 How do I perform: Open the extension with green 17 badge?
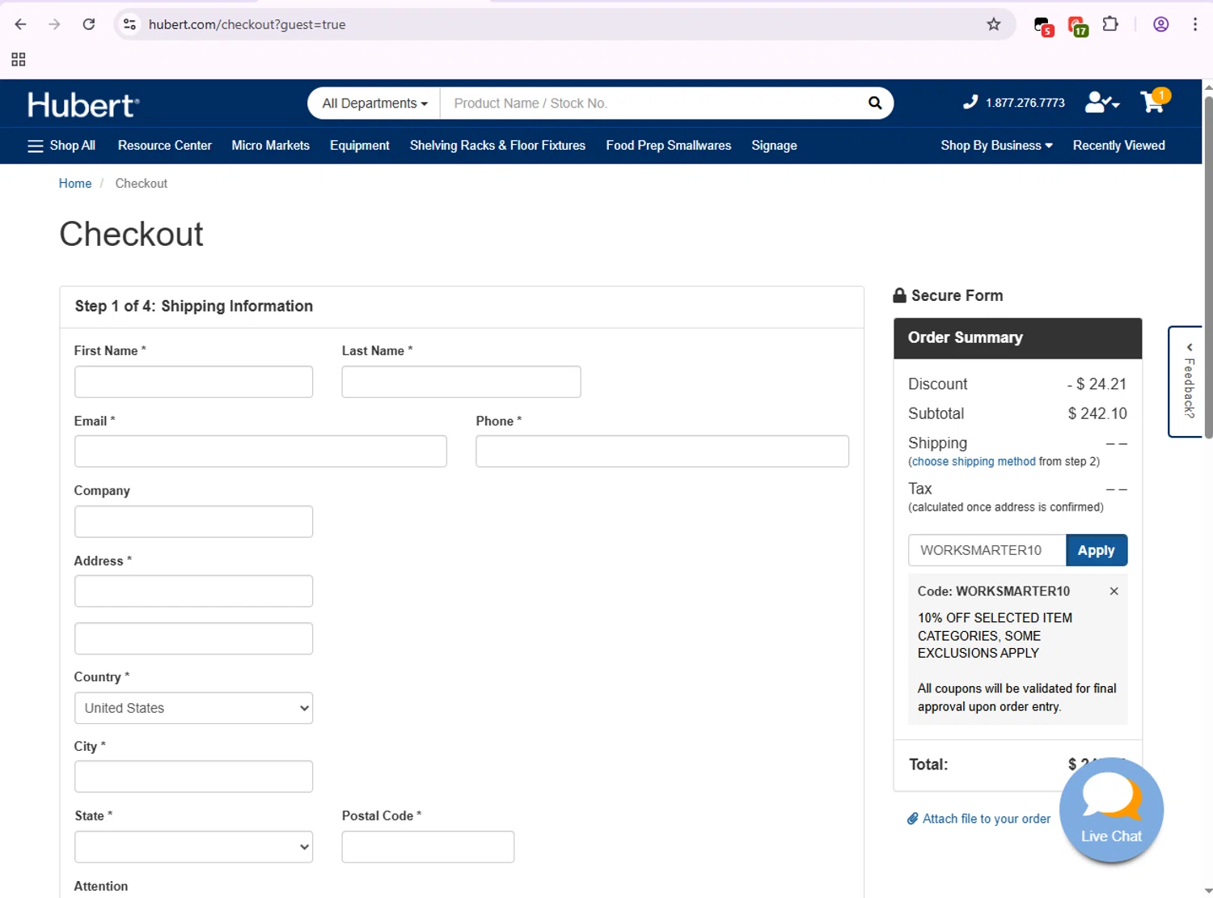(1077, 26)
